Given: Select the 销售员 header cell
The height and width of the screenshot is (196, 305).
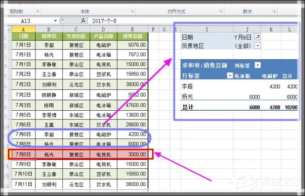Looking at the screenshot, I should click(48, 36).
